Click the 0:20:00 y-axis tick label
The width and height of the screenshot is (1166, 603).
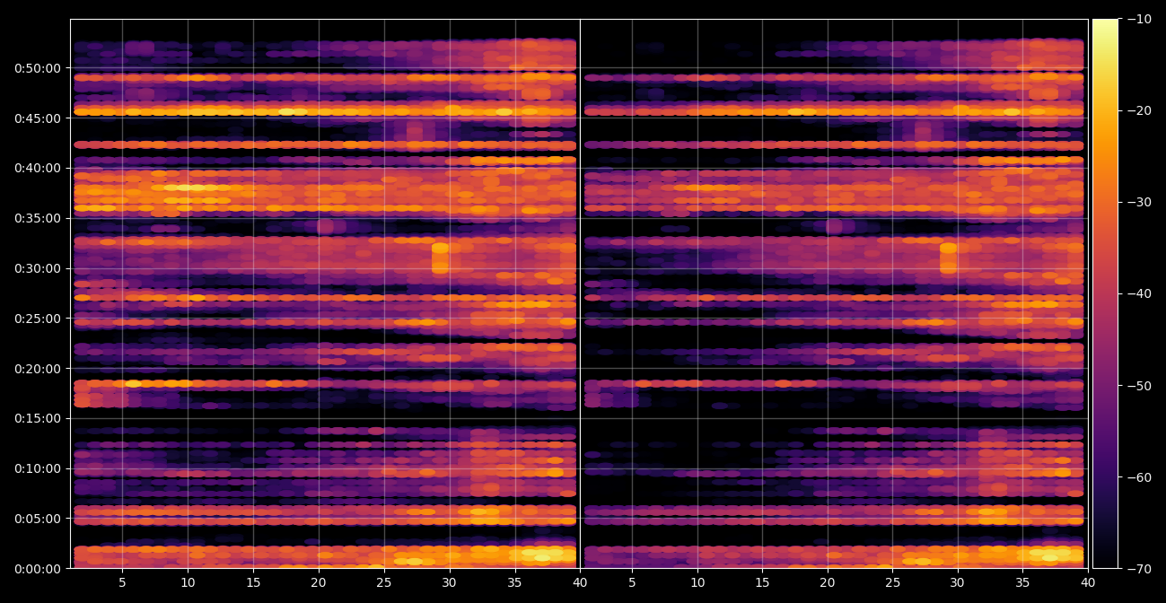[38, 369]
